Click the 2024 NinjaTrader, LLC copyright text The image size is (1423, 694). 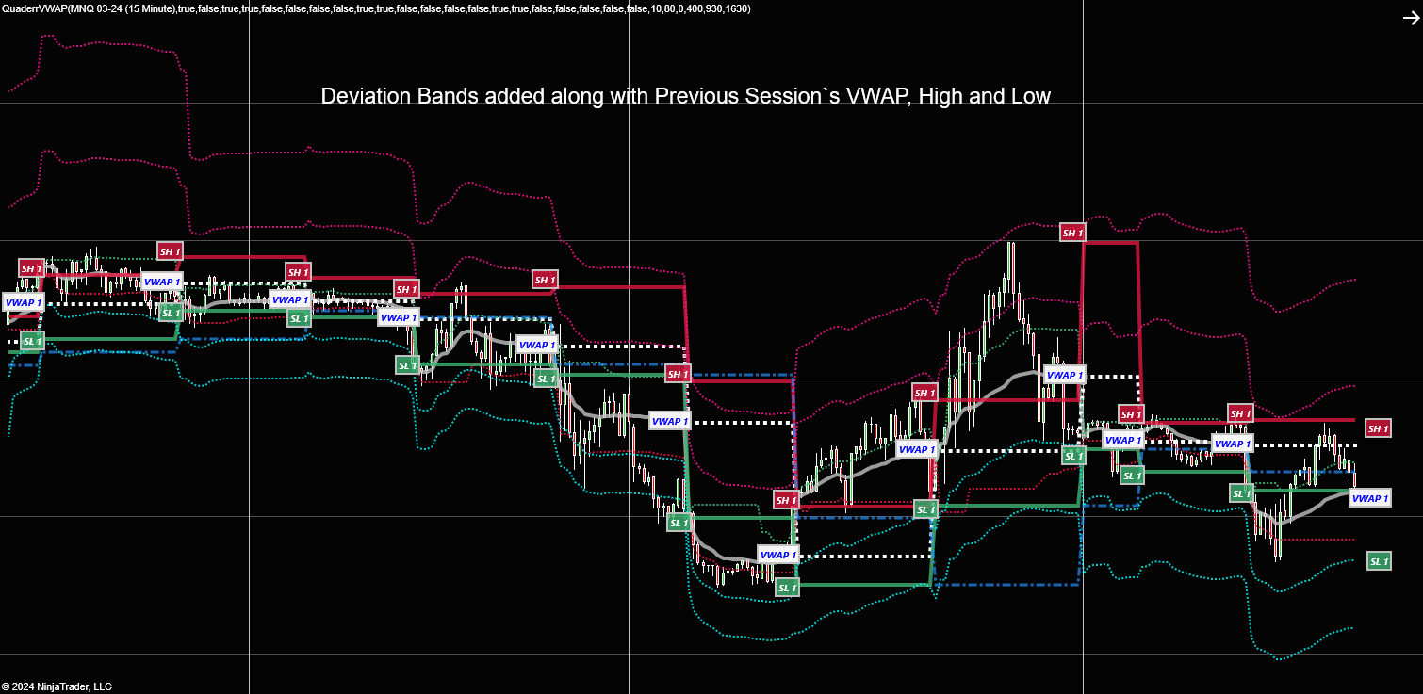click(57, 686)
